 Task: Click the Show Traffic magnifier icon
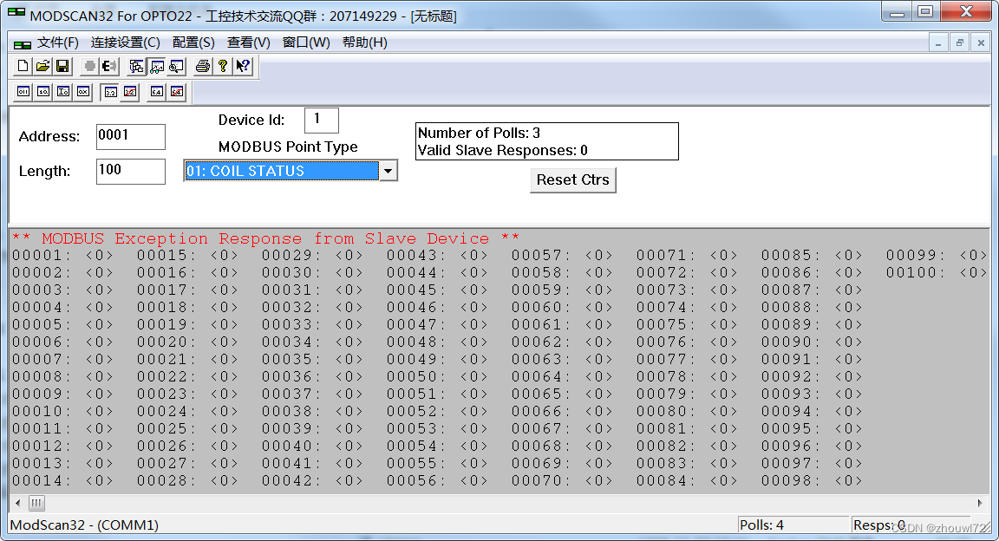click(177, 66)
